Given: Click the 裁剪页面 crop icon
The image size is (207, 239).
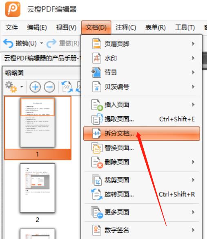Looking at the screenshot, I should tap(97, 180).
